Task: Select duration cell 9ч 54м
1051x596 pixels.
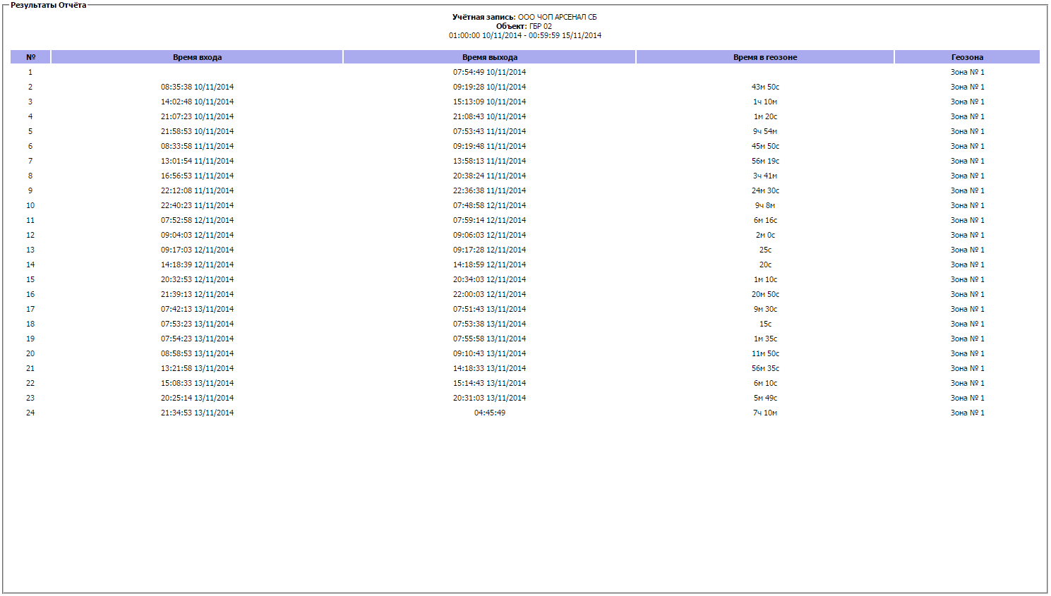Action: (x=765, y=131)
